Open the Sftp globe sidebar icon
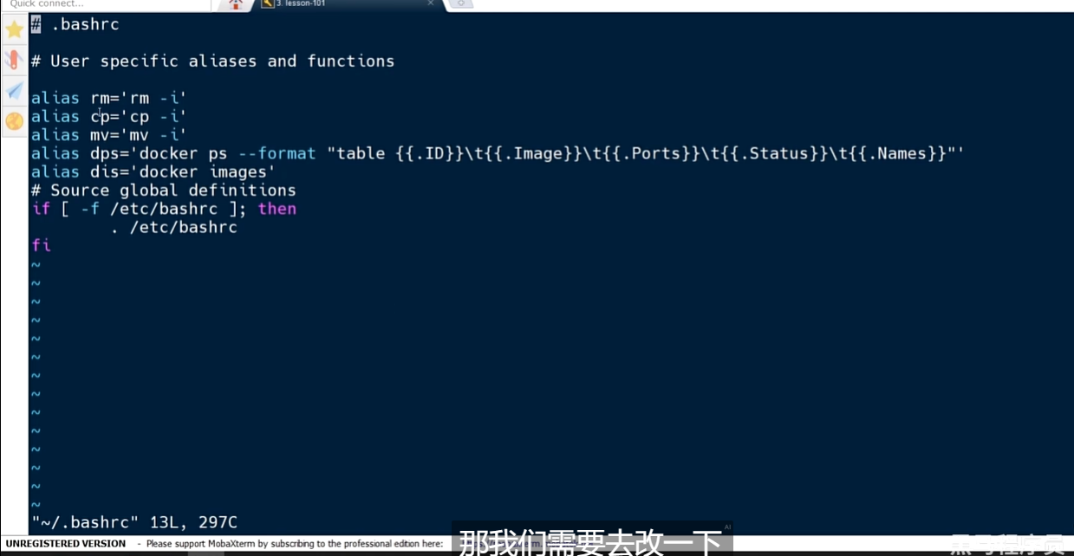Screen dimensions: 1074x556 point(14,121)
